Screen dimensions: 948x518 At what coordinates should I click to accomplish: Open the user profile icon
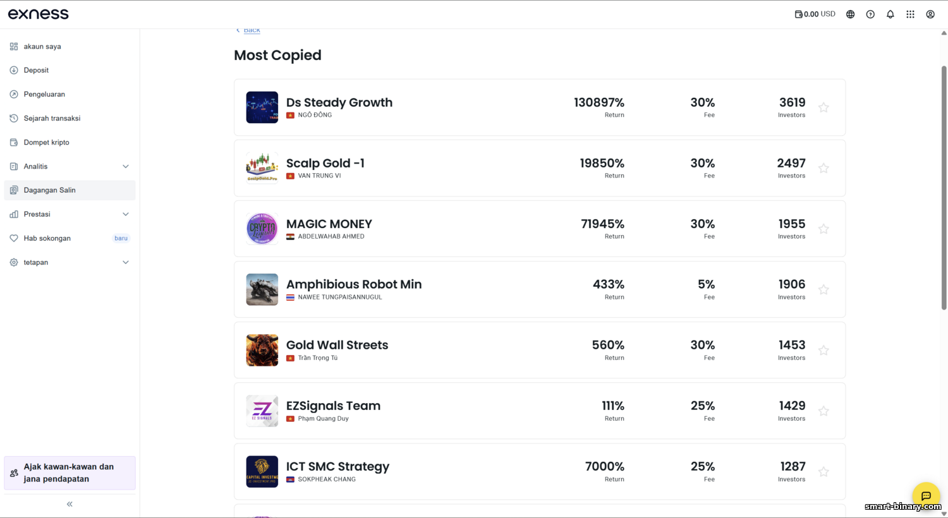click(x=930, y=14)
